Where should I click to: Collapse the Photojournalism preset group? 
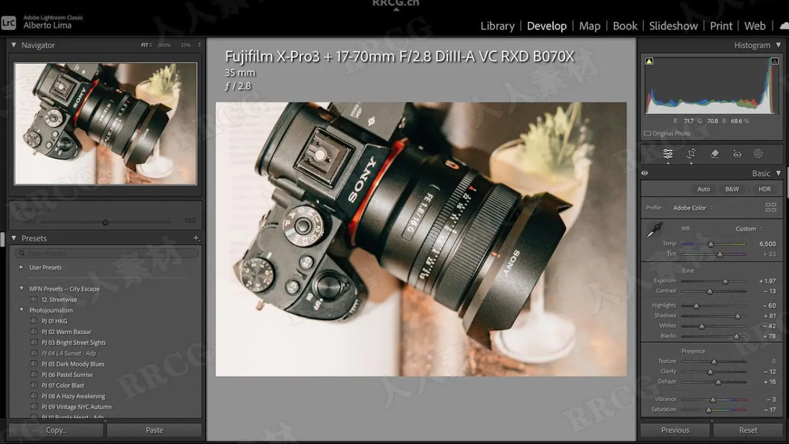pos(22,310)
